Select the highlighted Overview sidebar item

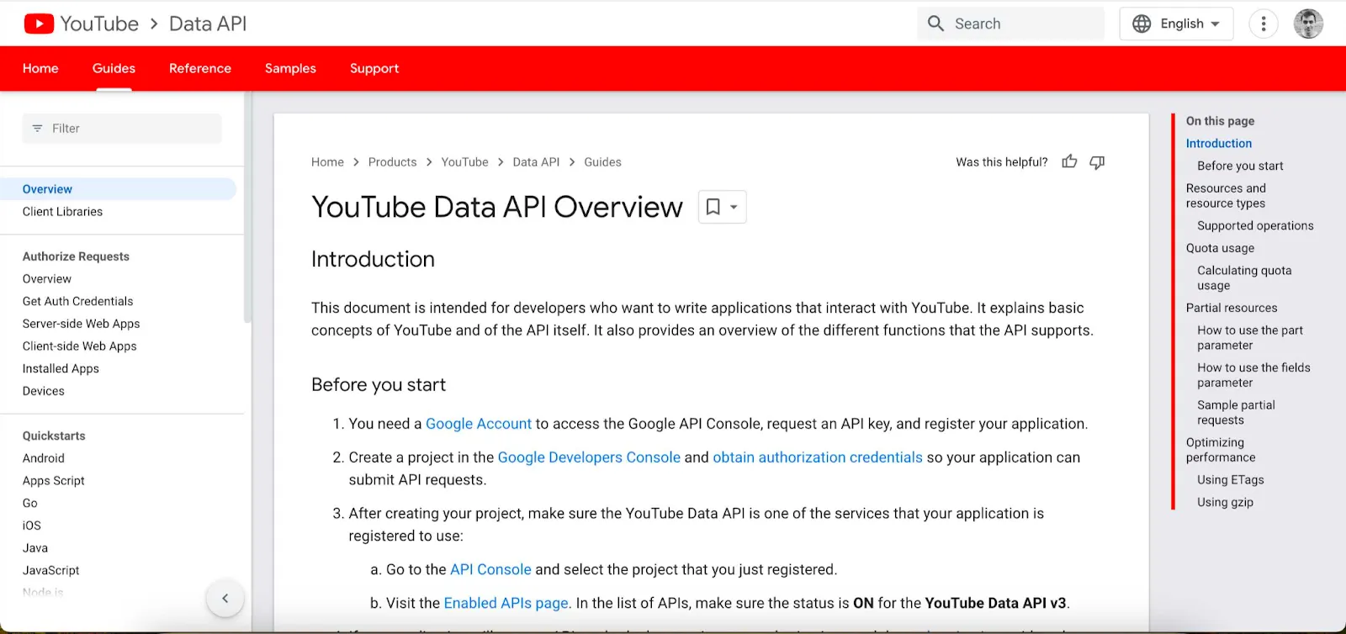point(118,189)
